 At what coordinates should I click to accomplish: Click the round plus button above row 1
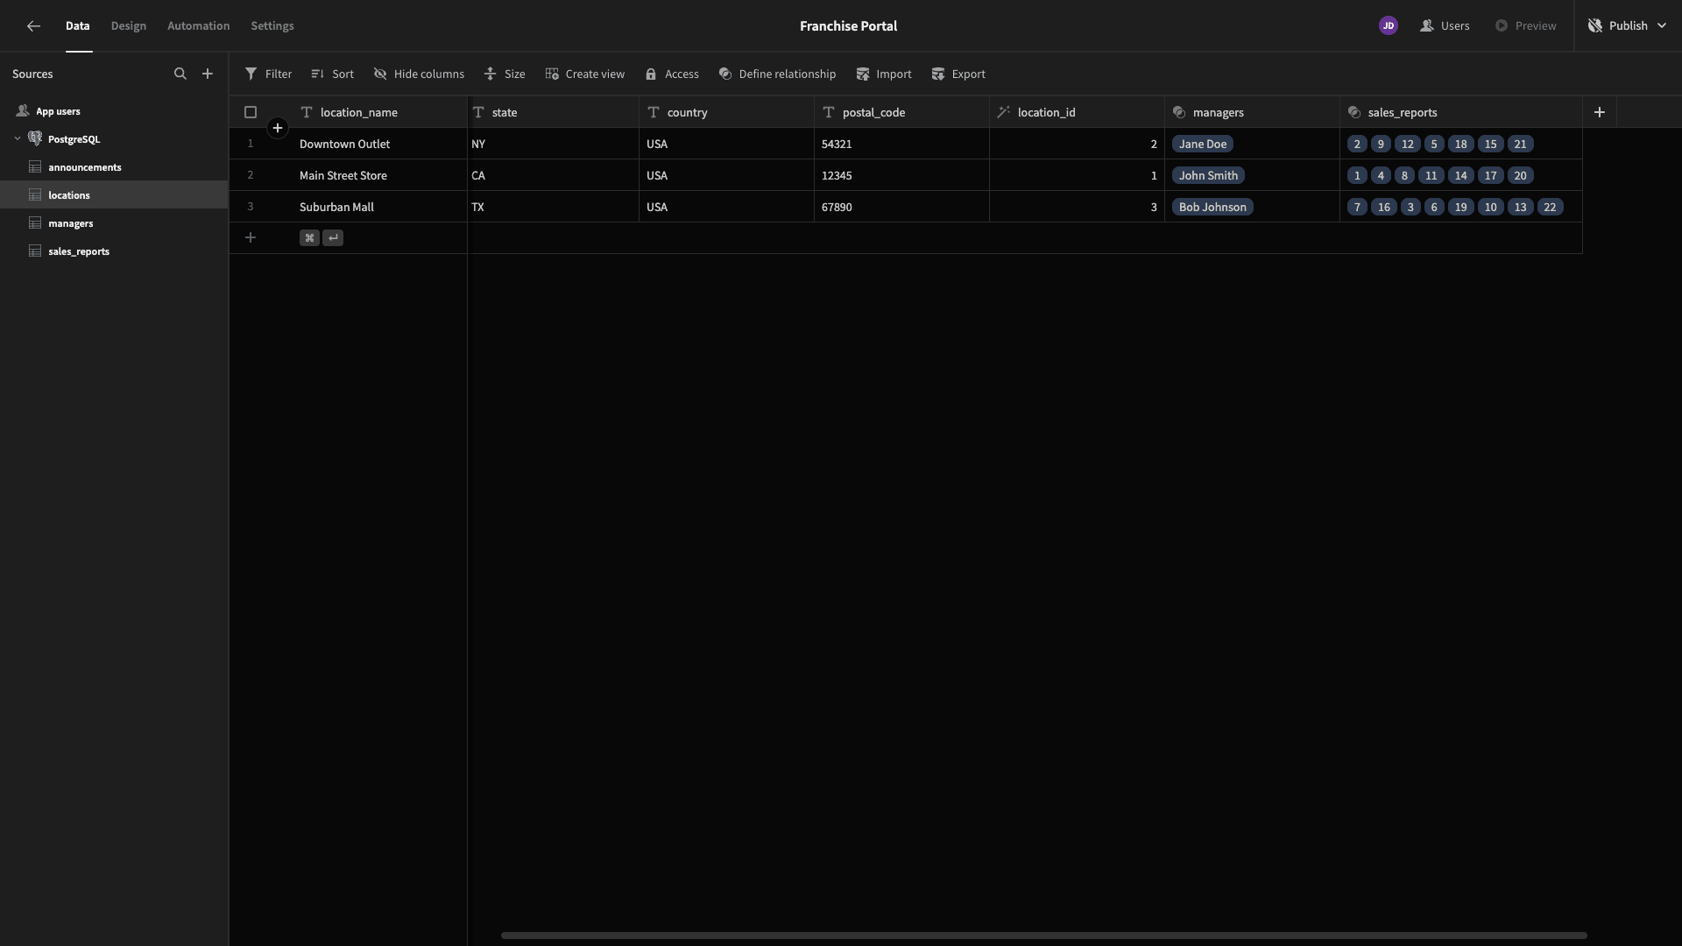point(278,129)
